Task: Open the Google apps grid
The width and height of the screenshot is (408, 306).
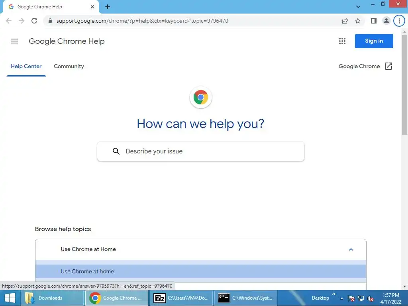Action: [342, 41]
